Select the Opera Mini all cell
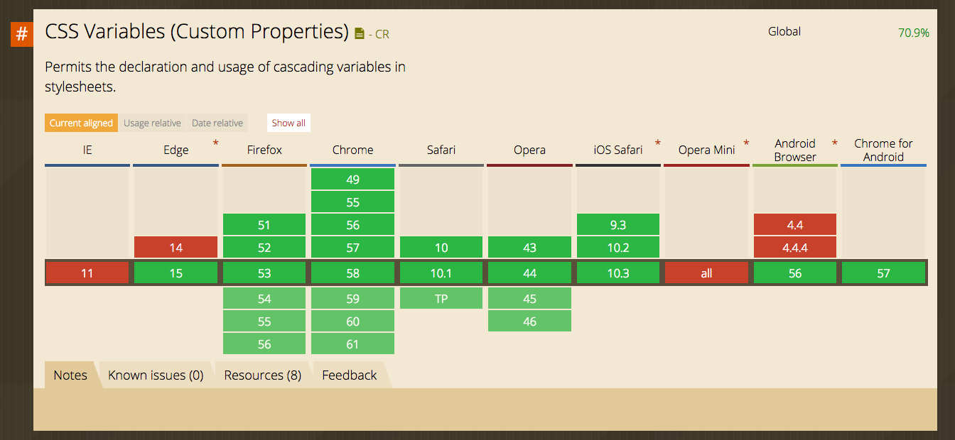This screenshot has height=440, width=955. [706, 273]
